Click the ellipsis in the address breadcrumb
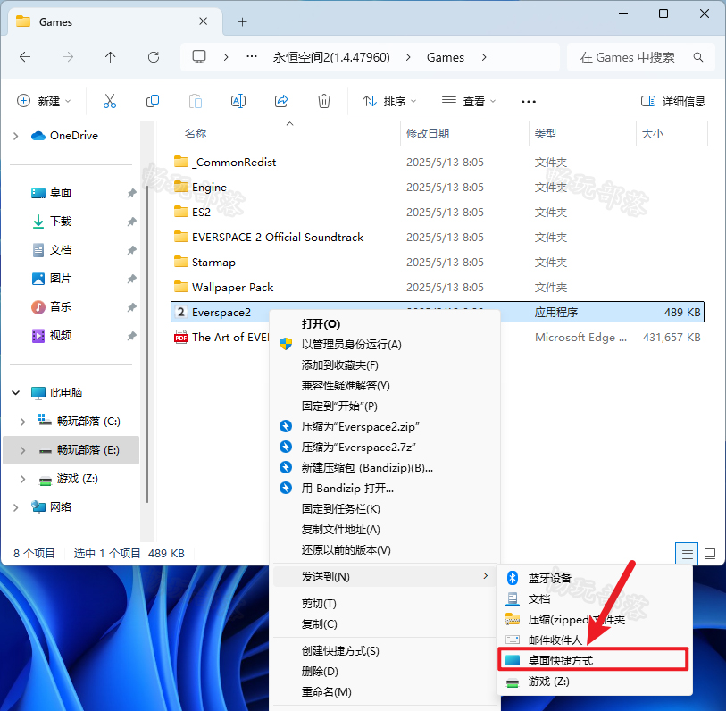This screenshot has width=726, height=711. (x=252, y=57)
